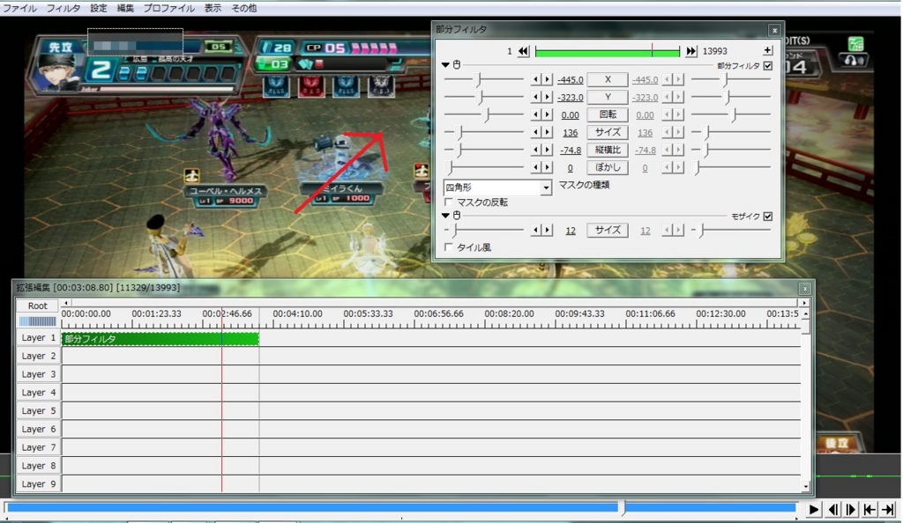
Task: Toggle Layer 2 header
Action: 39,357
